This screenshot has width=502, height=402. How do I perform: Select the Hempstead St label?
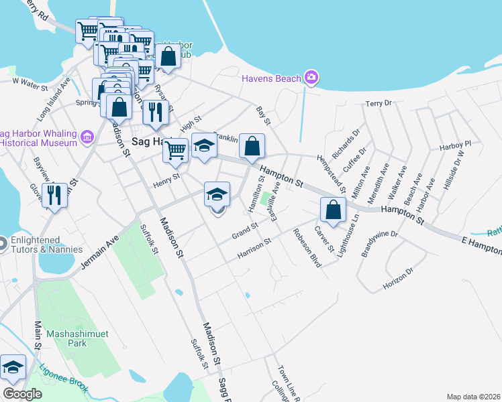click(x=332, y=174)
